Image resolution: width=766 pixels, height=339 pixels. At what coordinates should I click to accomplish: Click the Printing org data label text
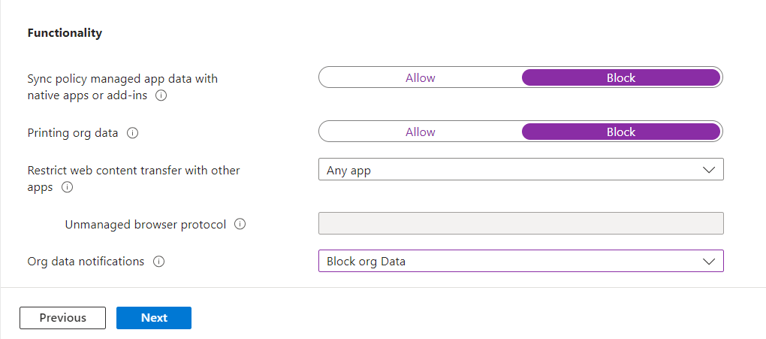73,133
